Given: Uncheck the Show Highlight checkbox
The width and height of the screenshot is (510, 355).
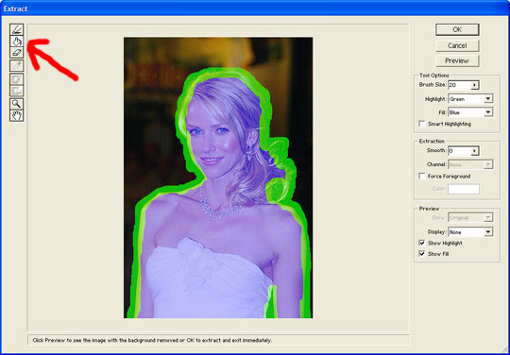Looking at the screenshot, I should click(x=422, y=243).
